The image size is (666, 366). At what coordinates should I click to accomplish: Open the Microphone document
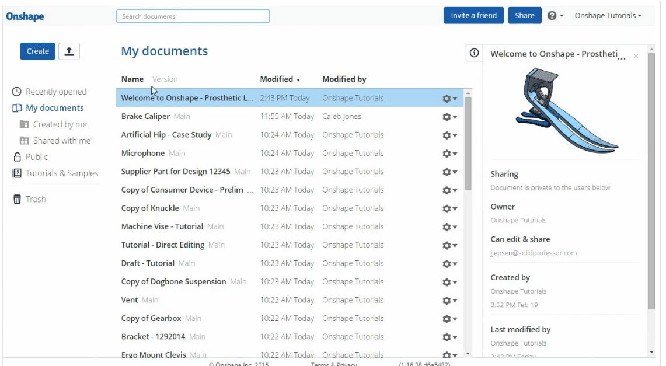pyautogui.click(x=142, y=153)
